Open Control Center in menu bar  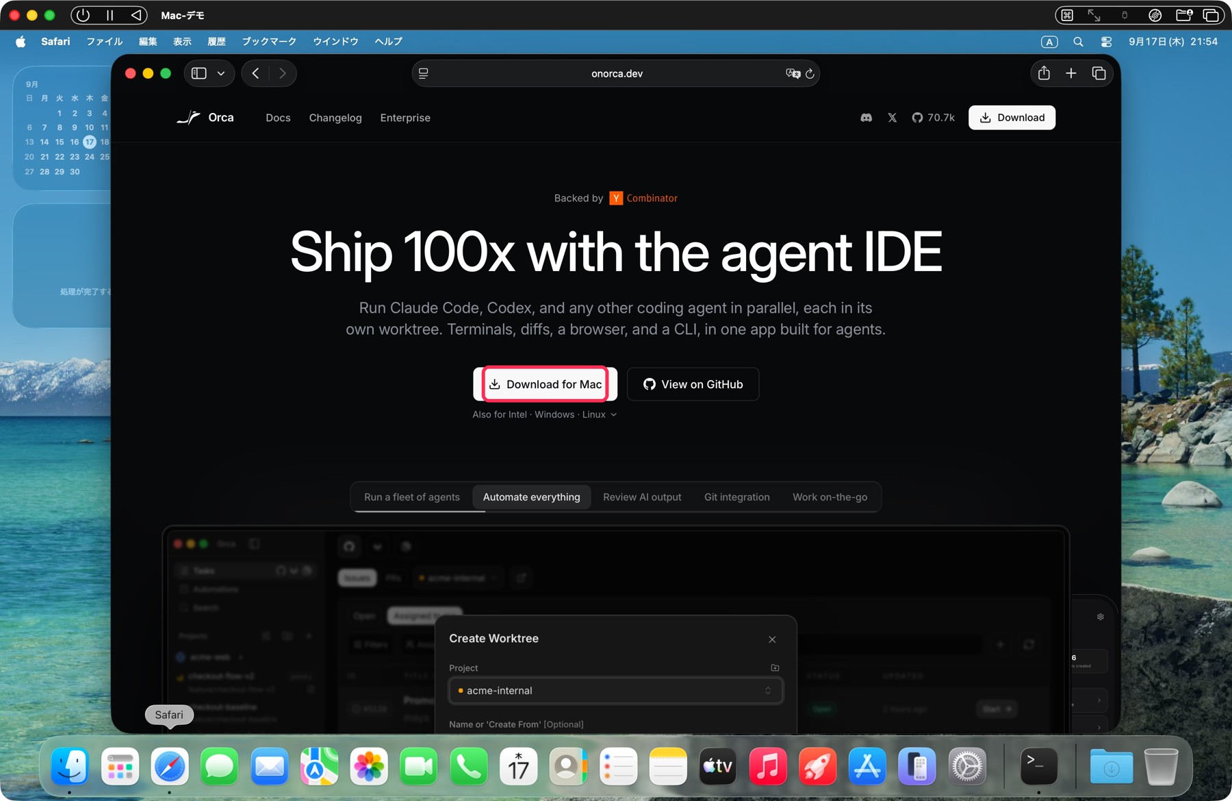tap(1106, 42)
